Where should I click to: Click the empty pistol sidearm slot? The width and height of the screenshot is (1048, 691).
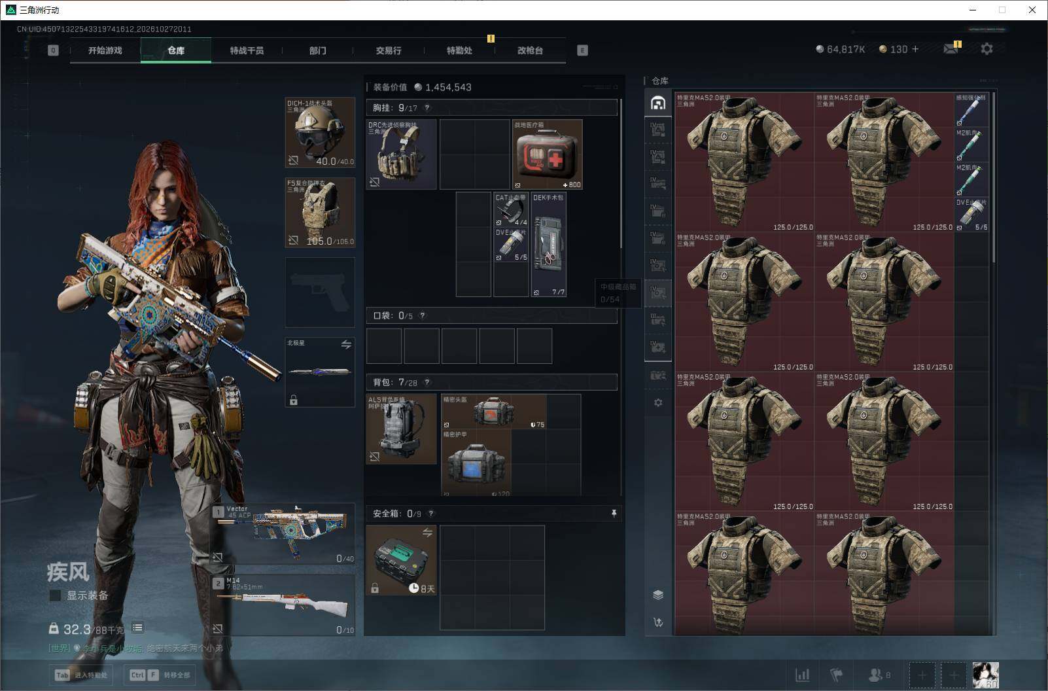pyautogui.click(x=320, y=292)
